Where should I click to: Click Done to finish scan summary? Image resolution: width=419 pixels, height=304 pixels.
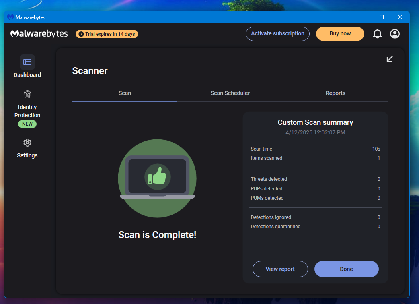[x=346, y=269]
